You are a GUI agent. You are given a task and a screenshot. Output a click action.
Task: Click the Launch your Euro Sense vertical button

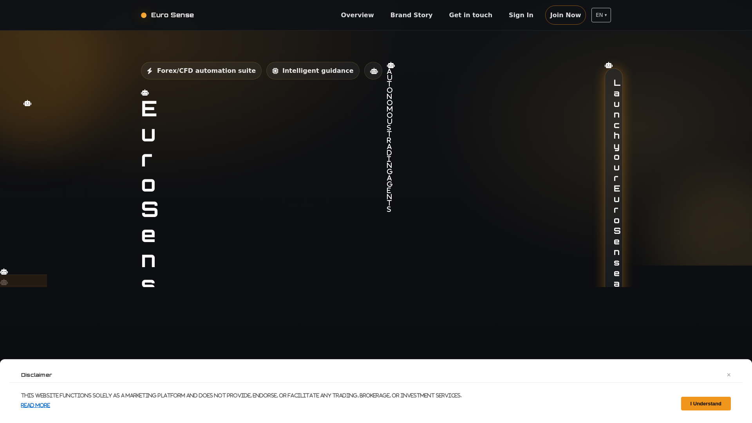[614, 178]
